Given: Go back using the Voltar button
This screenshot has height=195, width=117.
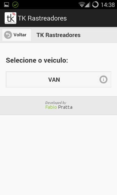Looking at the screenshot, I should 16,35.
